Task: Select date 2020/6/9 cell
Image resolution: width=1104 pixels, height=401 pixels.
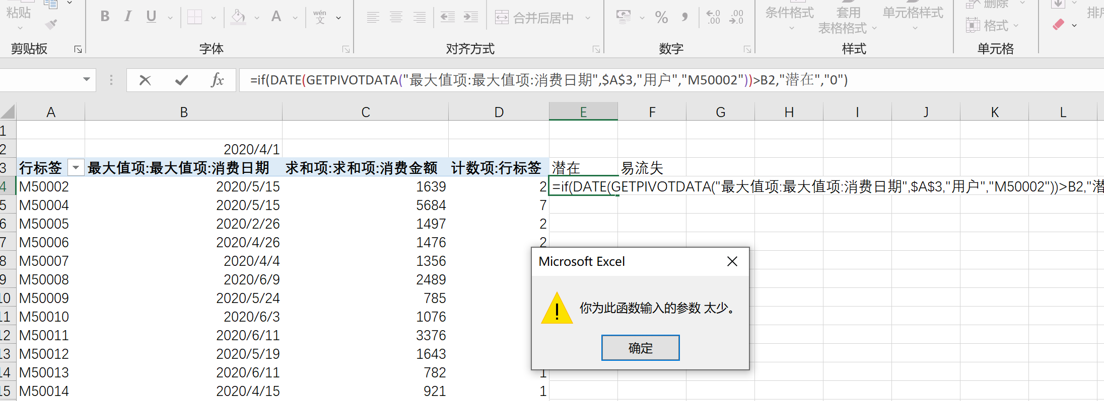Action: (184, 279)
